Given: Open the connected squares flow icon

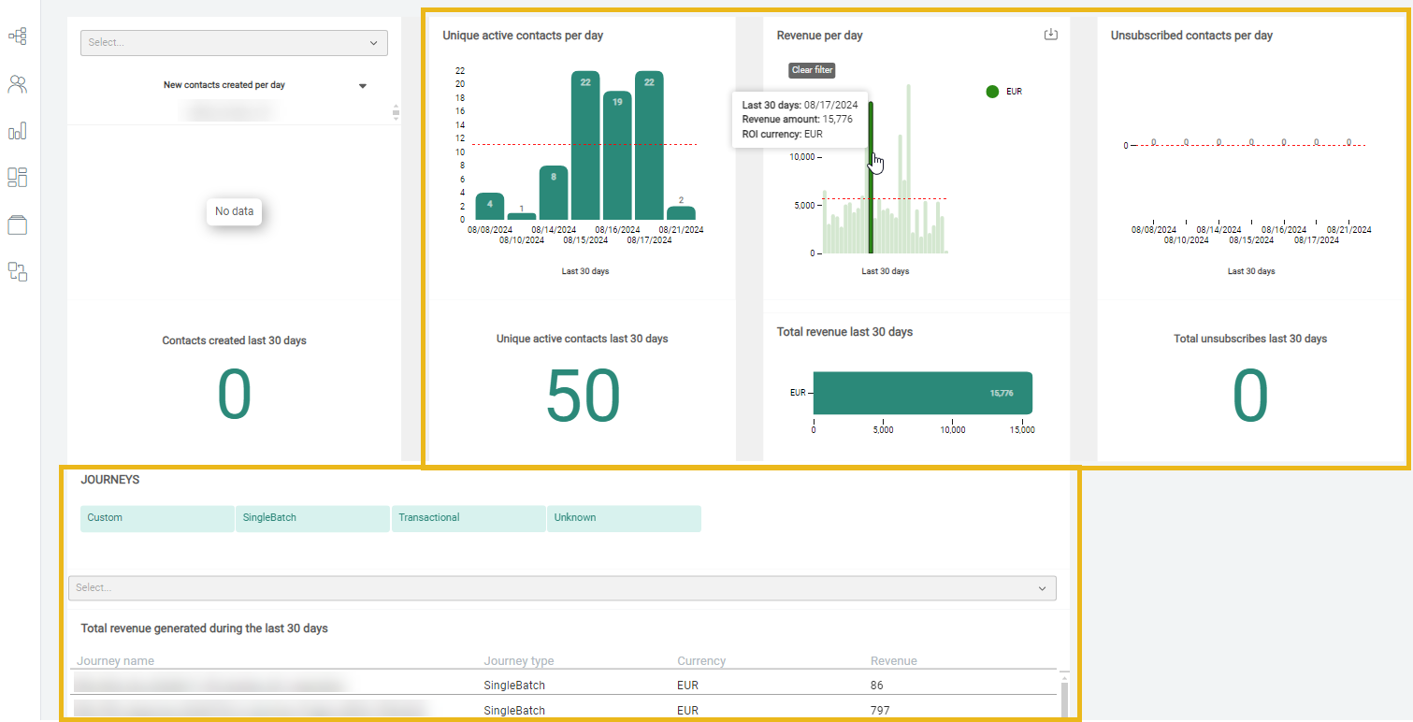Looking at the screenshot, I should click(x=18, y=271).
